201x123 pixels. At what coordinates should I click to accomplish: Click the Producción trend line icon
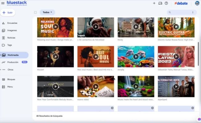pos(3,62)
